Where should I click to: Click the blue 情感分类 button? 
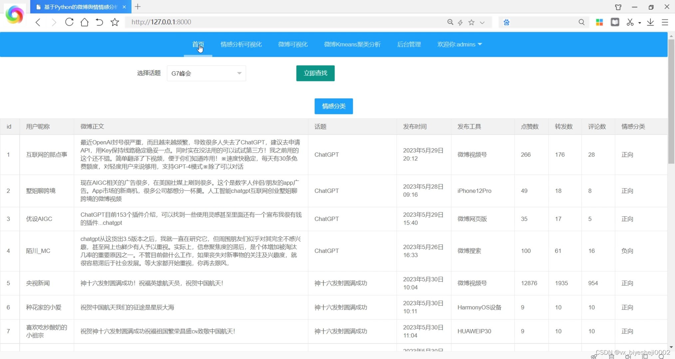tap(334, 106)
